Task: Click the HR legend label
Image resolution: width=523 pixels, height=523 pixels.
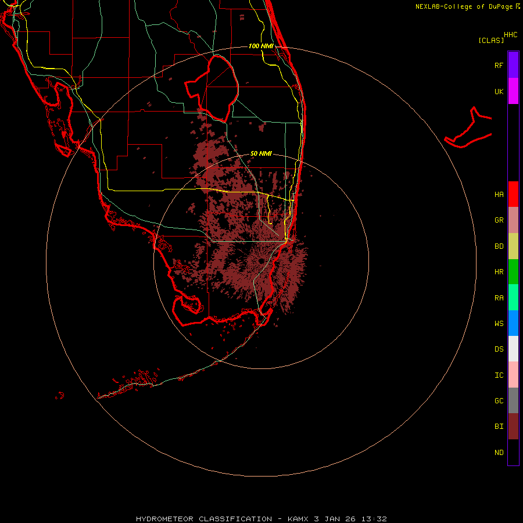Action: pos(499,272)
